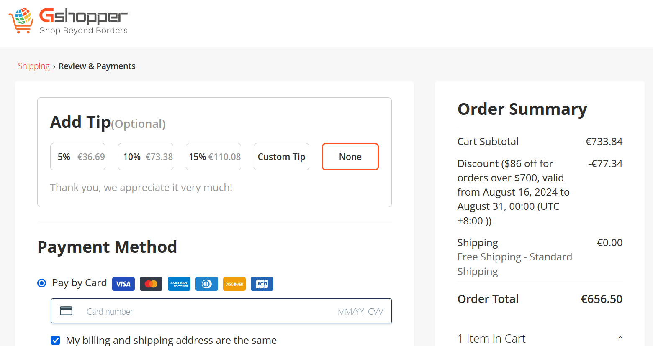
Task: Choose the 5% tip option
Action: point(78,157)
